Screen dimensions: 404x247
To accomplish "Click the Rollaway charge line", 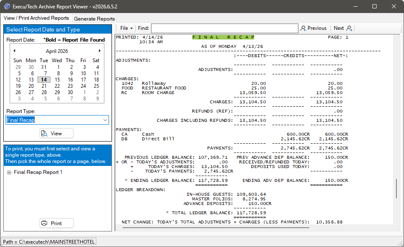I will click(232, 83).
